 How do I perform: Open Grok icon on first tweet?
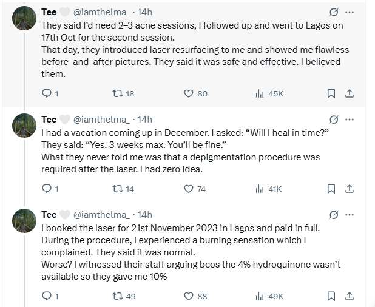click(x=333, y=12)
